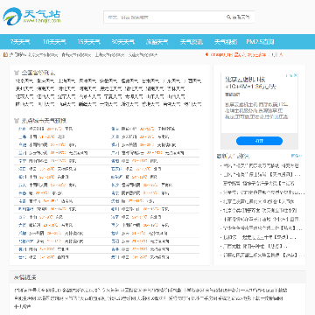Open the 30天天气 nav item
Image resolution: width=315 pixels, height=315 pixels.
tap(122, 42)
